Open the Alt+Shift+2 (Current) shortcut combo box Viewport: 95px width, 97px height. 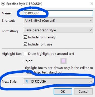coord(58,20)
